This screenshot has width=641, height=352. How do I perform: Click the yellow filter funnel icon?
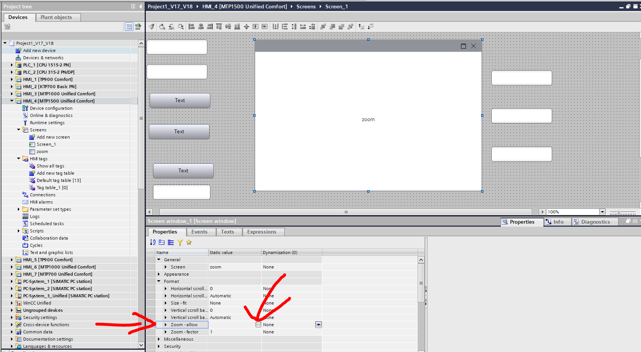coord(180,242)
